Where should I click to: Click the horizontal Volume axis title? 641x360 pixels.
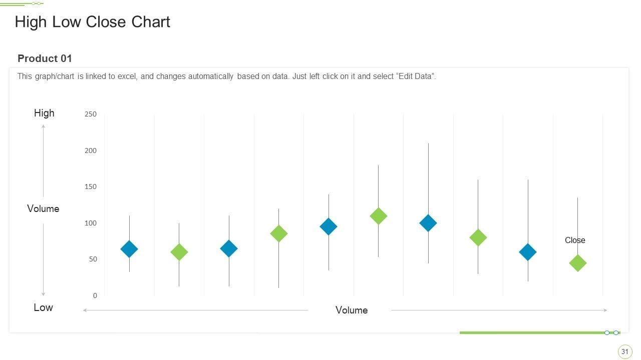(352, 310)
